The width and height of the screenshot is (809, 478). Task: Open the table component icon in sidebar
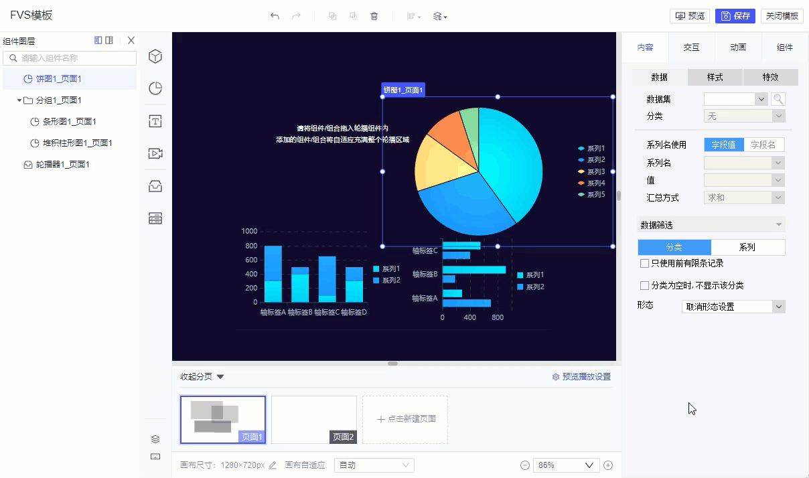tap(155, 218)
